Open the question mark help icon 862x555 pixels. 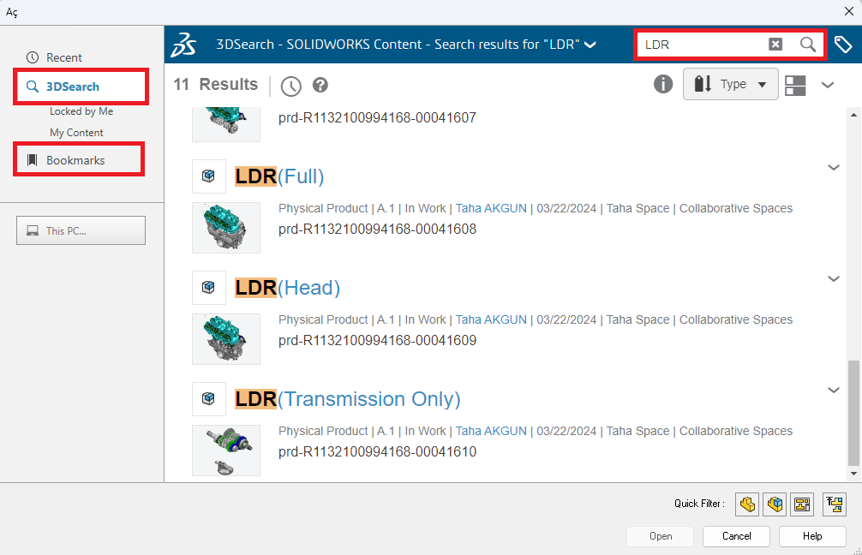(x=320, y=85)
